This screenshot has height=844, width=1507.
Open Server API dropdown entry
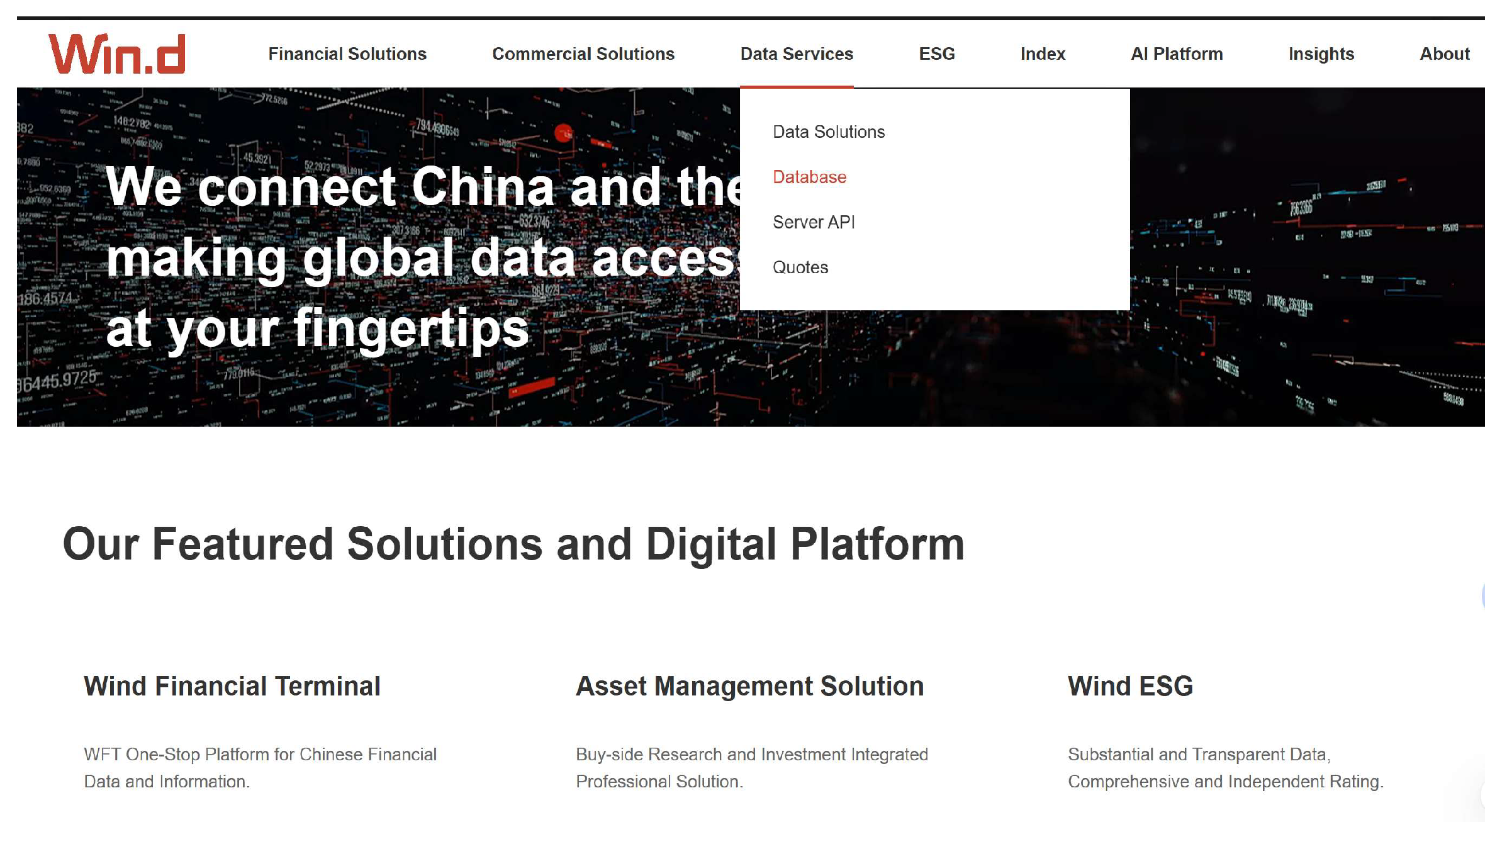(x=813, y=222)
